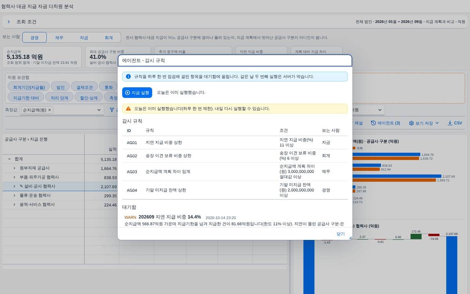Viewport: 470px width, 294px height.
Task: Expand the 설비·공사 협력사 row
Action: (14, 186)
